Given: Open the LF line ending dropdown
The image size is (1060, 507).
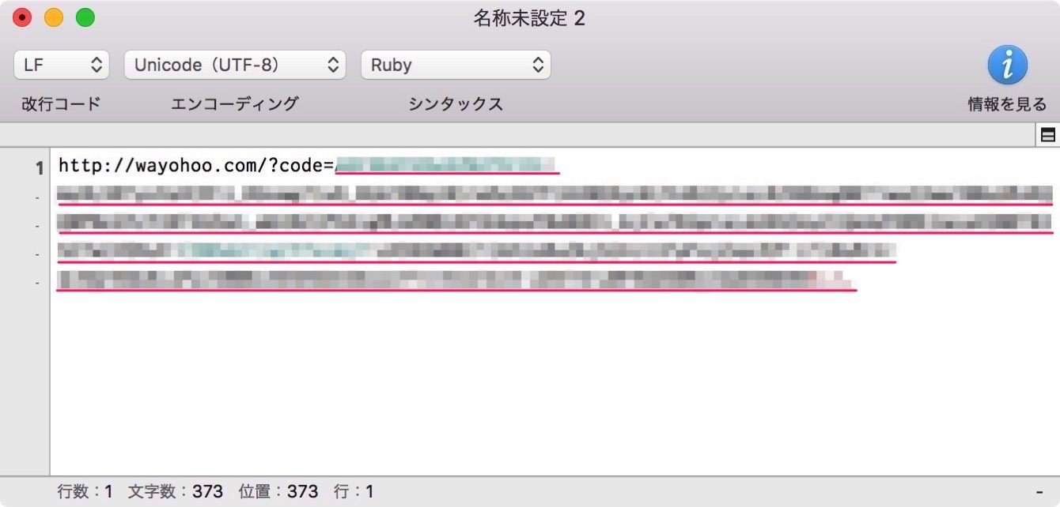Looking at the screenshot, I should [61, 65].
